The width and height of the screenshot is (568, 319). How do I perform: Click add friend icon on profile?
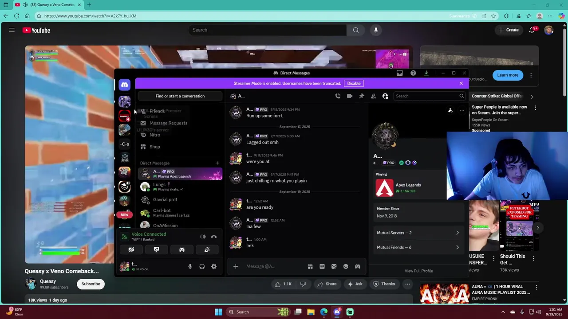coord(450,110)
